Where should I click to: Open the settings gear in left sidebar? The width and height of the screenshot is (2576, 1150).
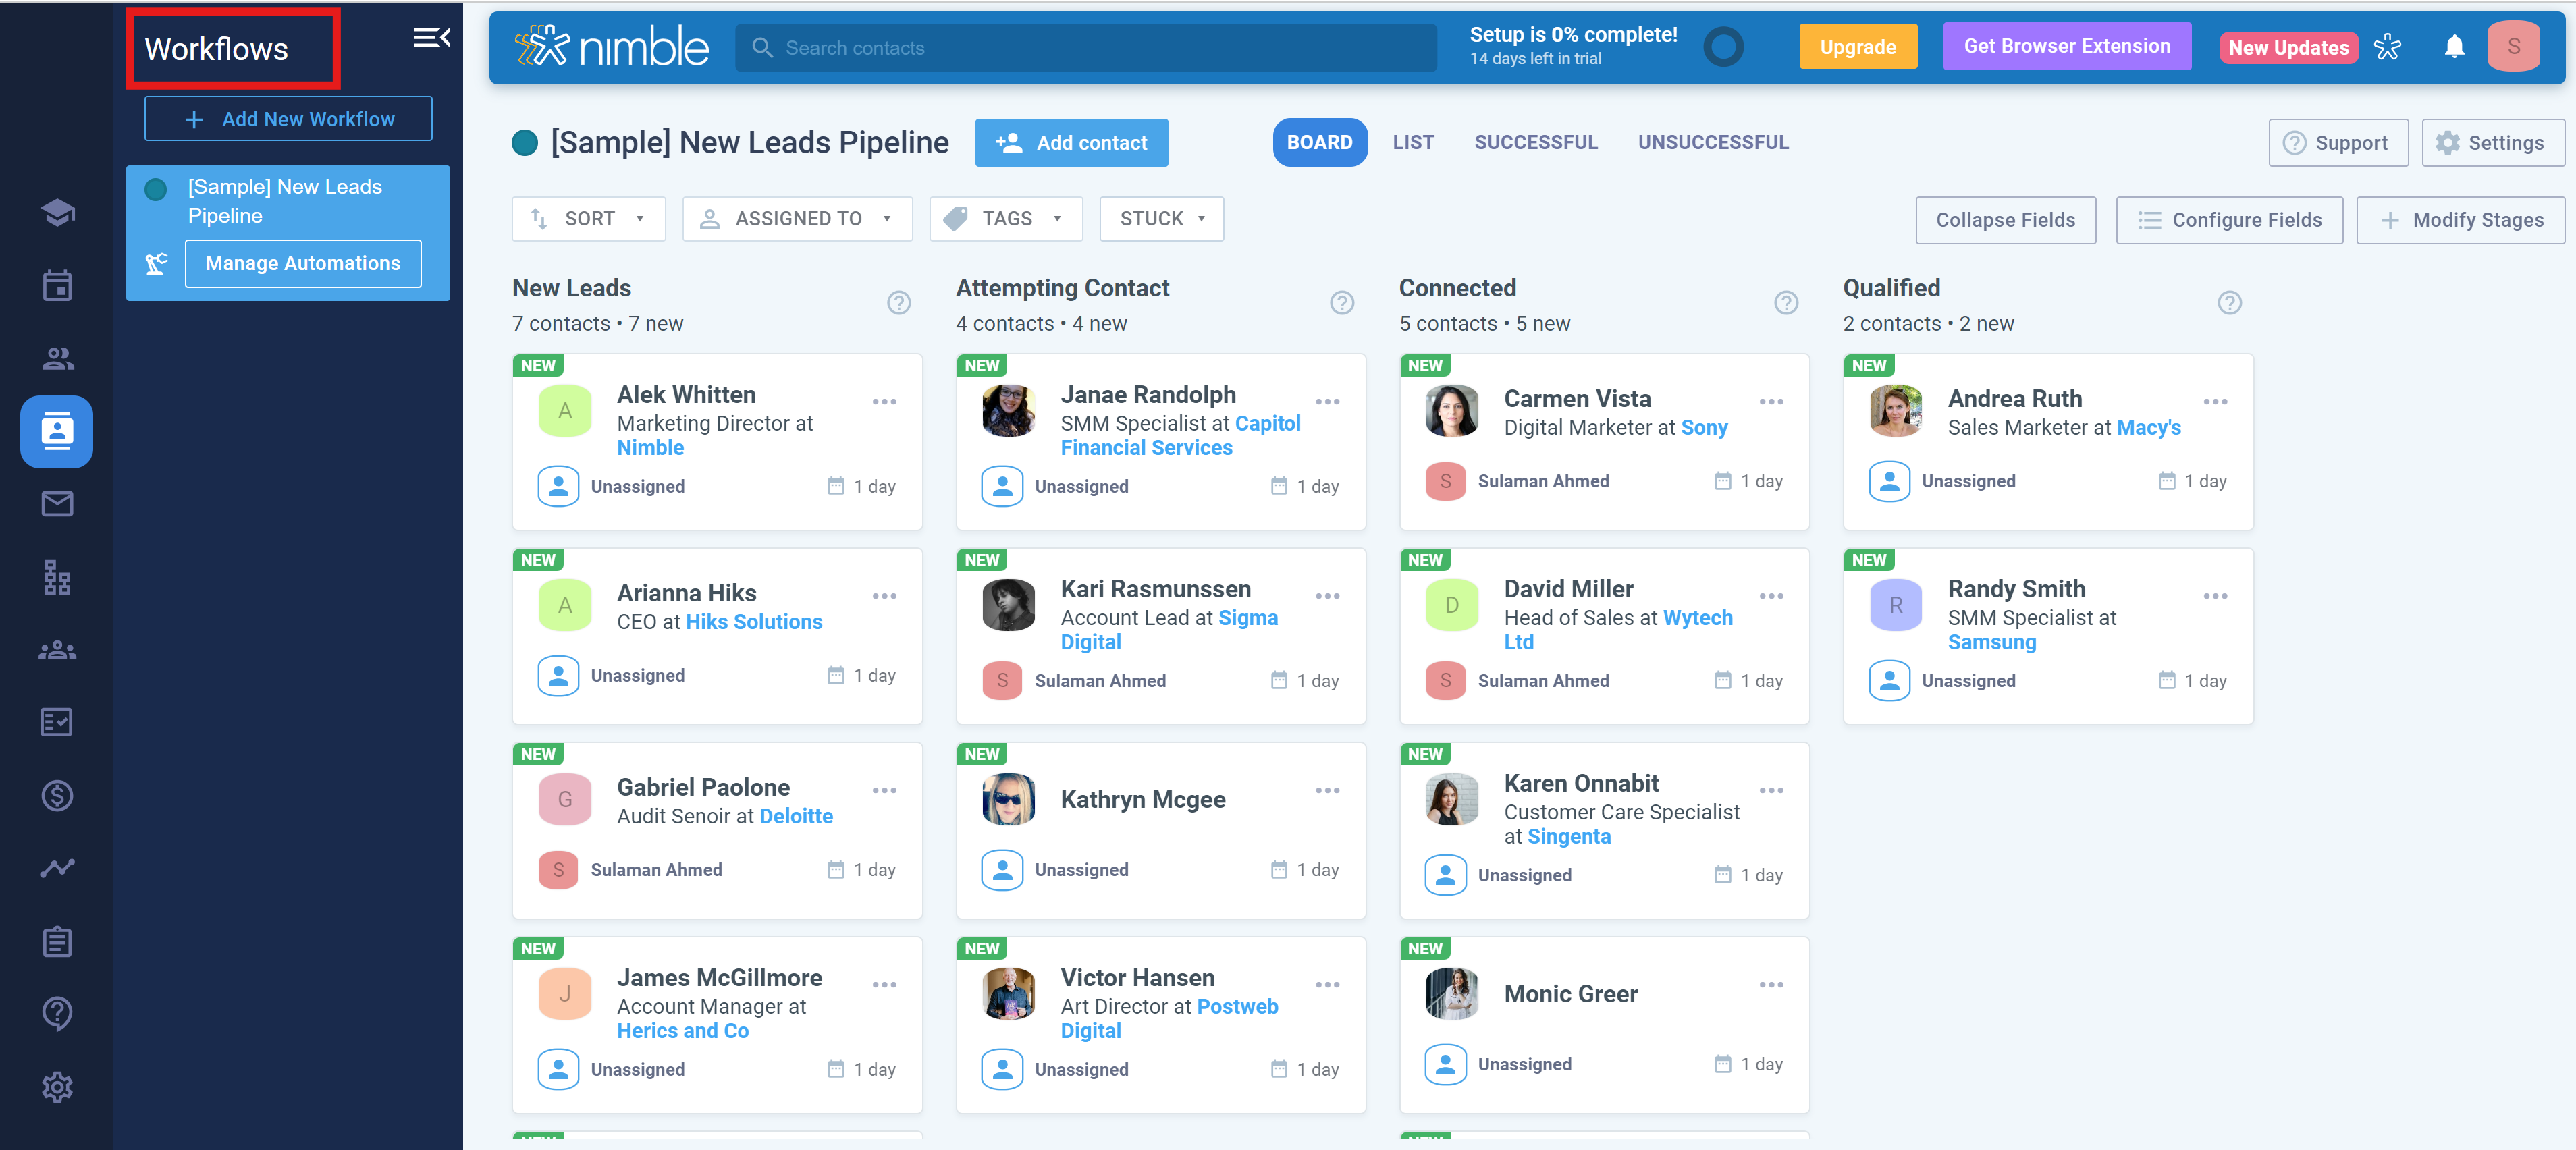click(57, 1086)
